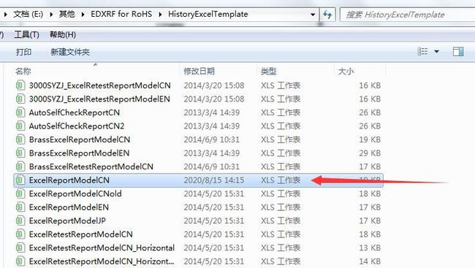
Task: Select file name BrassExcelReportModelEN
Action: coord(79,153)
